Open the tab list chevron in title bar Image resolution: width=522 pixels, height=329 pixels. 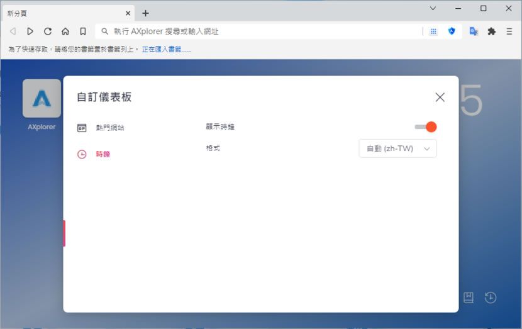[x=433, y=8]
